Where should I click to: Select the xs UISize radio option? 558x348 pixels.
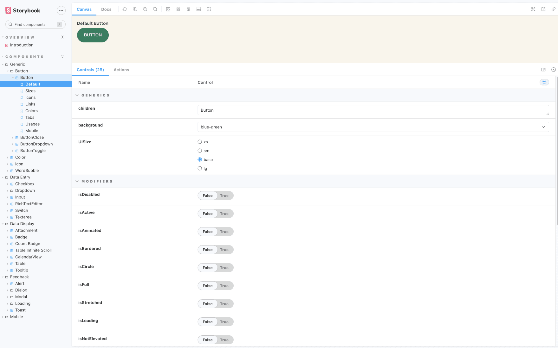tap(200, 142)
